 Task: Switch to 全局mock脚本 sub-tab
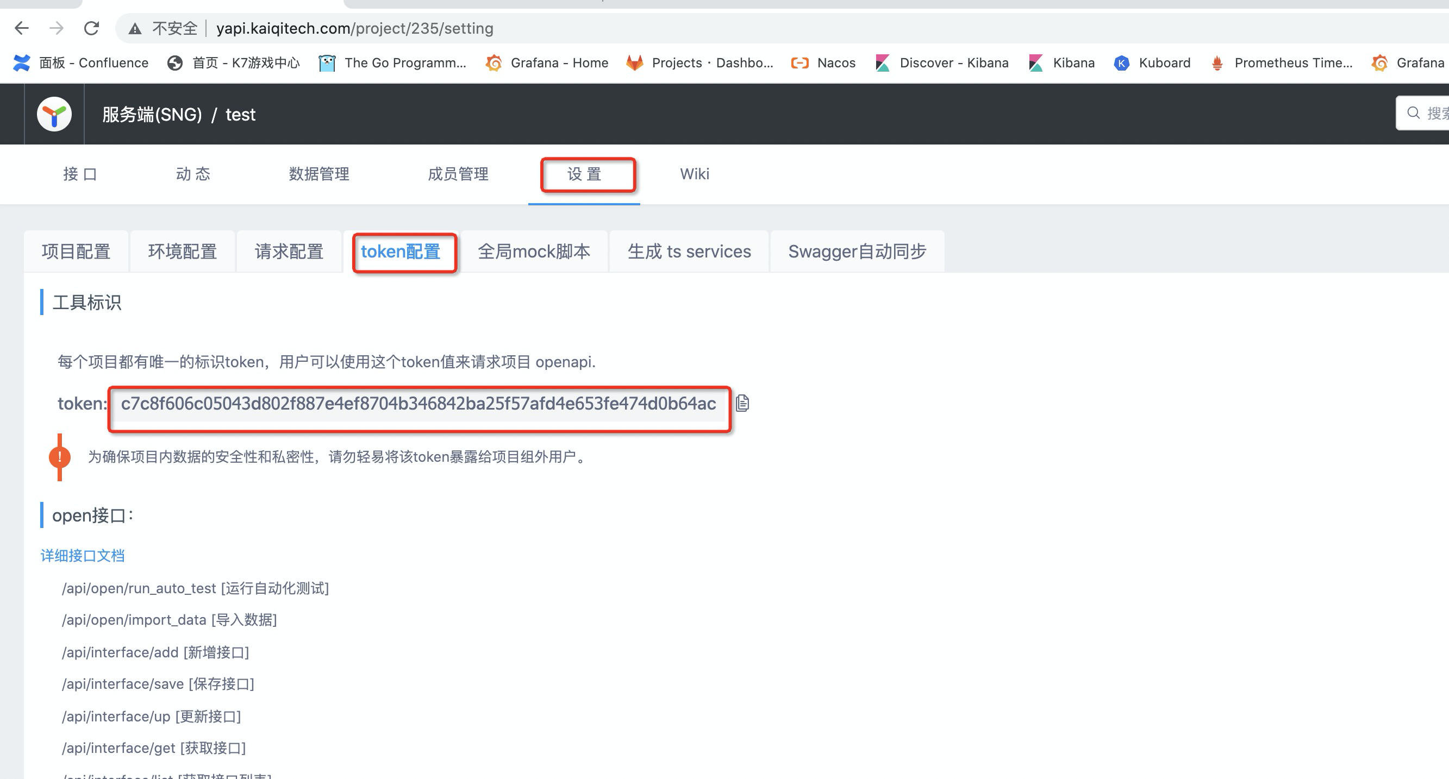point(534,251)
